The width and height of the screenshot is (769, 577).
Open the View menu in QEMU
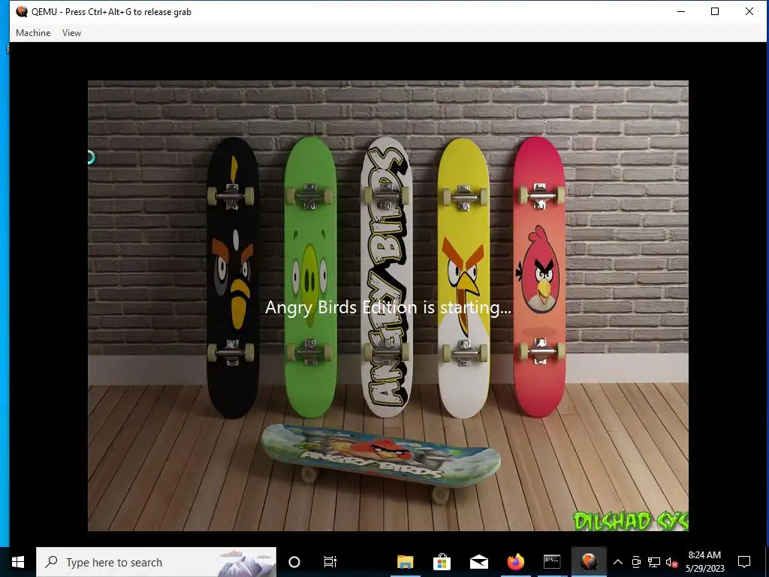(x=71, y=33)
